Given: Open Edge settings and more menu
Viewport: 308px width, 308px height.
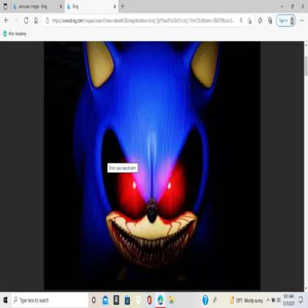Looking at the screenshot, I should pyautogui.click(x=302, y=21).
